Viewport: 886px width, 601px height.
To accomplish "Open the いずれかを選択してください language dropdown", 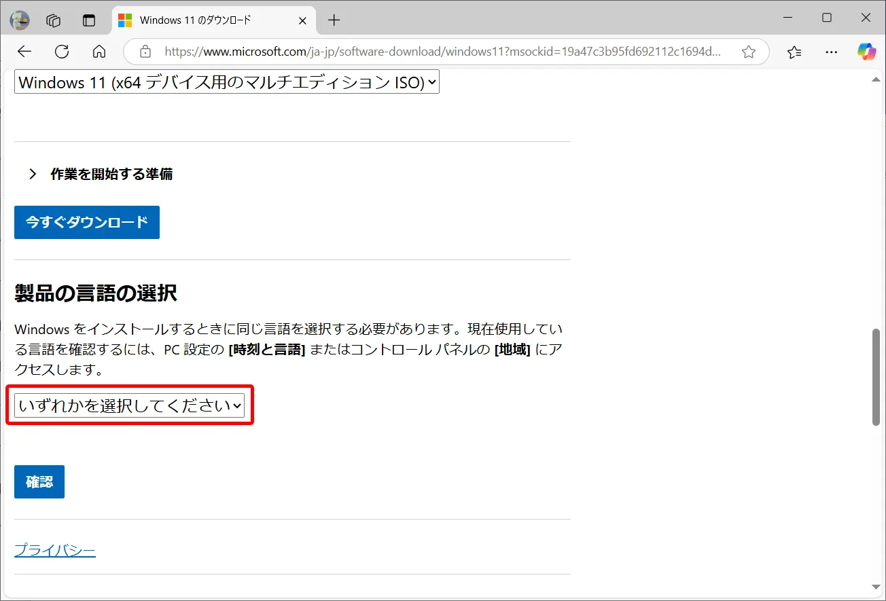I will pyautogui.click(x=129, y=405).
